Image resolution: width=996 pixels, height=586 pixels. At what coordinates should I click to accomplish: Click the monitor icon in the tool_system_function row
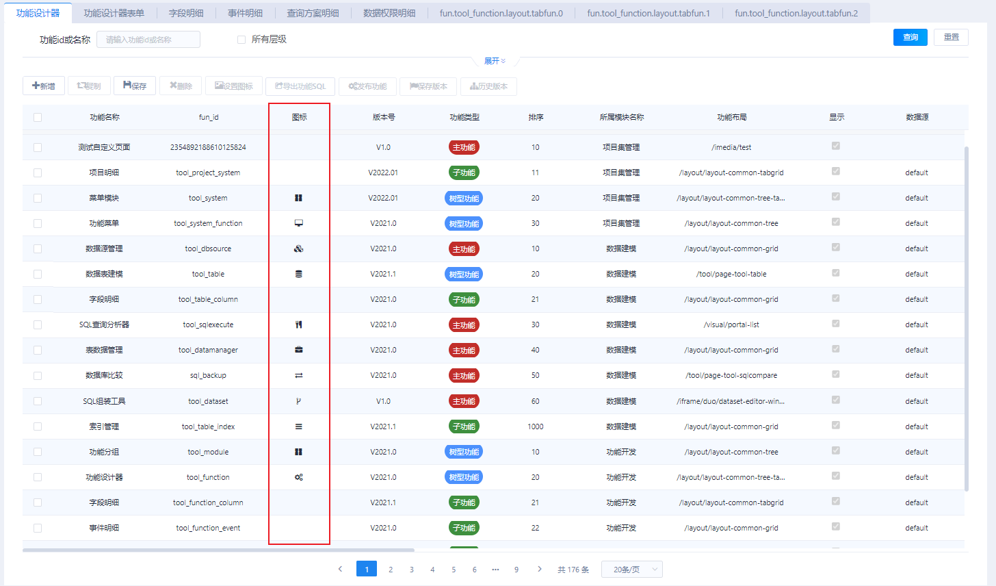click(x=298, y=223)
